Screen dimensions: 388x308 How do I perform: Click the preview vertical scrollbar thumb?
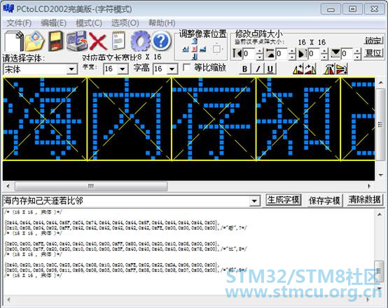[x=380, y=125]
